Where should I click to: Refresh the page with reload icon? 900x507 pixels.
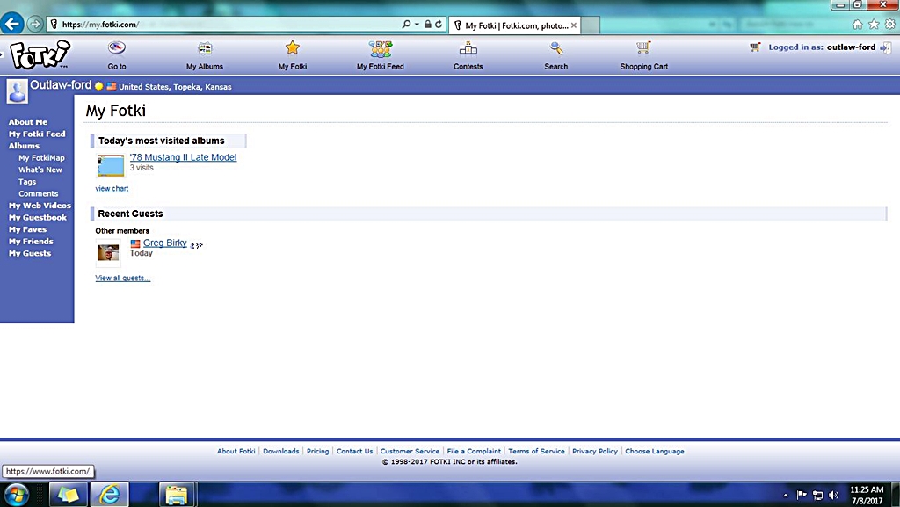point(439,24)
